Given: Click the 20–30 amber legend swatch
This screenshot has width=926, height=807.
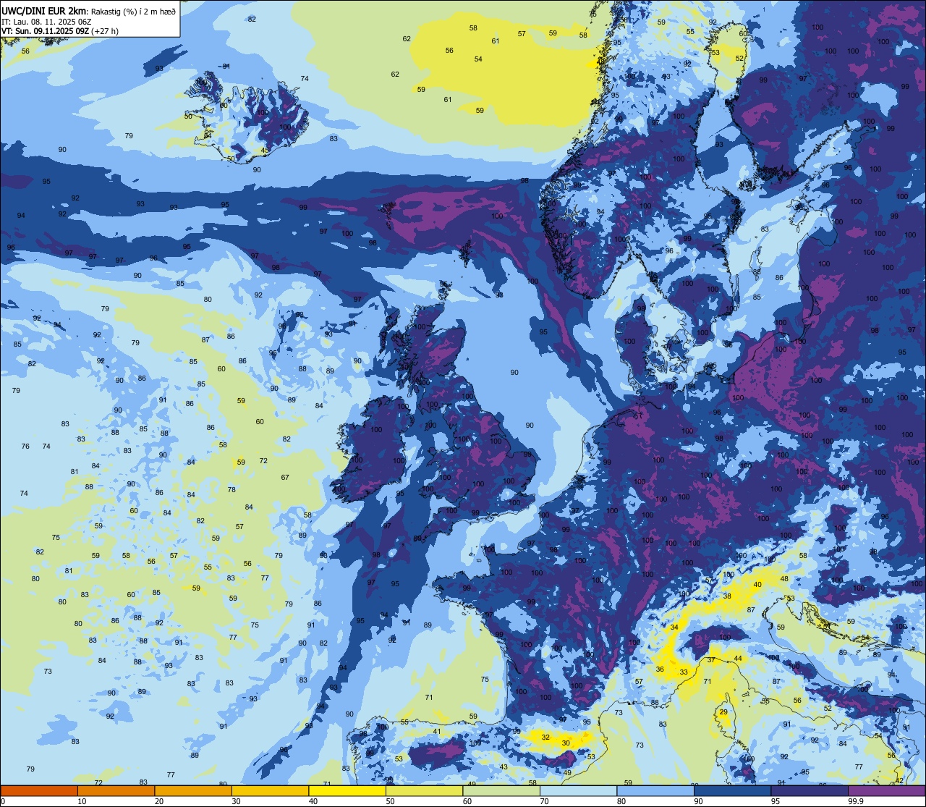Looking at the screenshot, I should pos(193,791).
